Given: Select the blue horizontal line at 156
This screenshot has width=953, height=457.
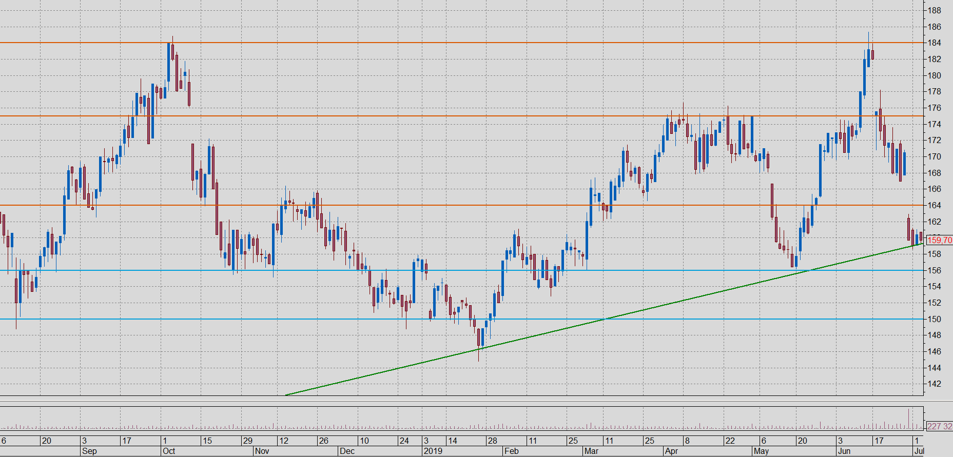Looking at the screenshot, I should [x=461, y=270].
